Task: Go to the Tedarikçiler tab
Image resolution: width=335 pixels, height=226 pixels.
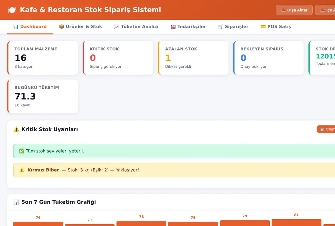Action: click(188, 27)
